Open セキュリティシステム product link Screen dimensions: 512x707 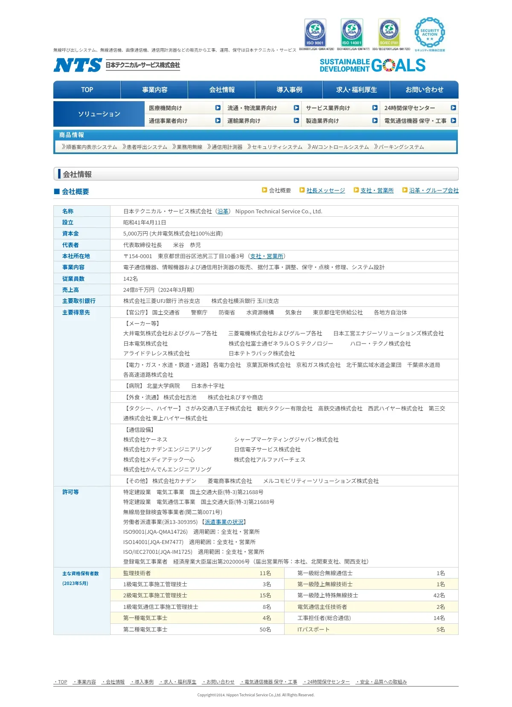tap(275, 147)
